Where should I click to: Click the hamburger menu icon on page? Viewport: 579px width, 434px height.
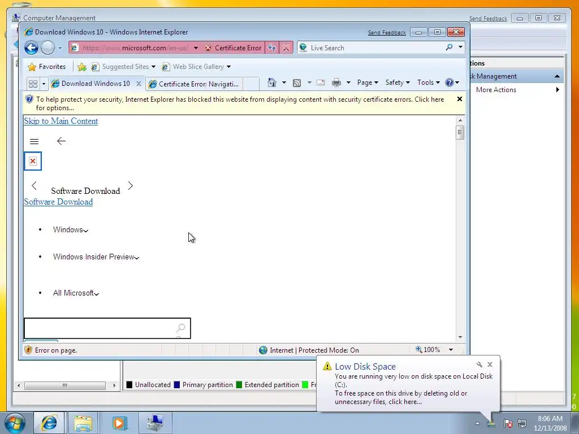(34, 141)
